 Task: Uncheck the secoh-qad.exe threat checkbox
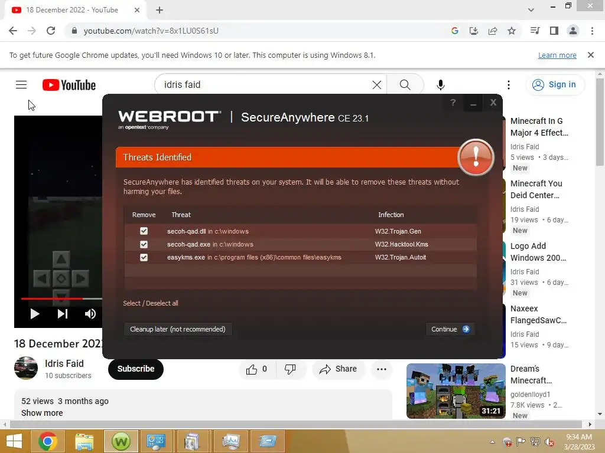click(144, 244)
